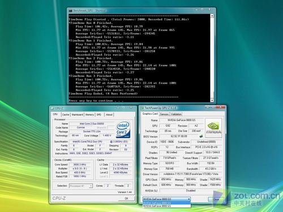Click the Threads count field in CPU-Z
Viewport: 283px width, 212px height.
pyautogui.click(x=128, y=186)
